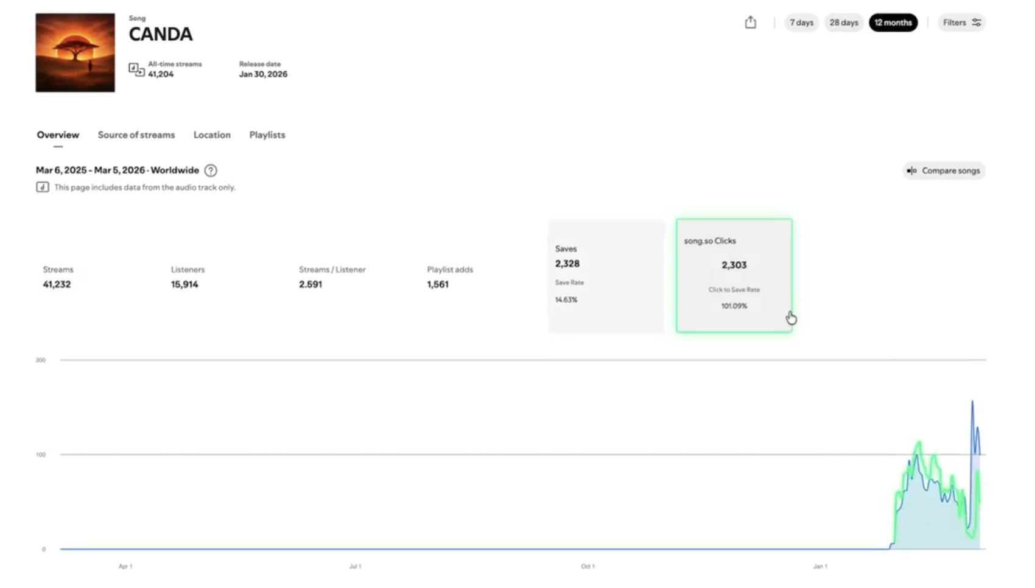Click the share/export icon
This screenshot has height=588, width=1035.
(750, 23)
